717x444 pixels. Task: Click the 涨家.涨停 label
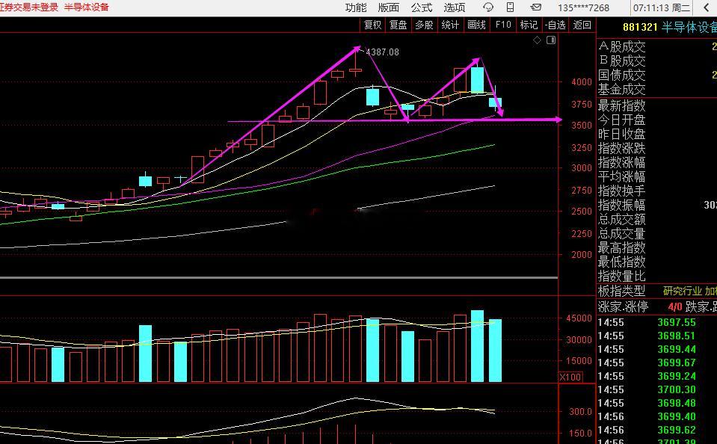click(x=623, y=306)
